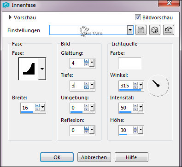The height and width of the screenshot is (167, 182).
Task: Open the Winkel slider dropdown arrow
Action: pyautogui.click(x=141, y=85)
